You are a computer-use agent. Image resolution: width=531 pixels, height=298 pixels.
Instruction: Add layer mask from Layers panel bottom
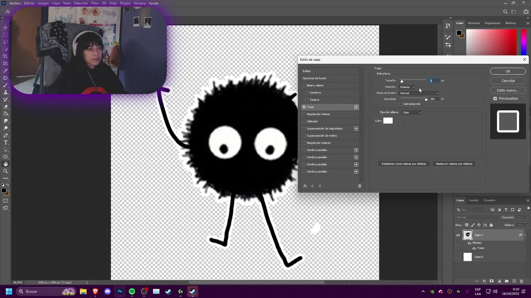click(492, 281)
